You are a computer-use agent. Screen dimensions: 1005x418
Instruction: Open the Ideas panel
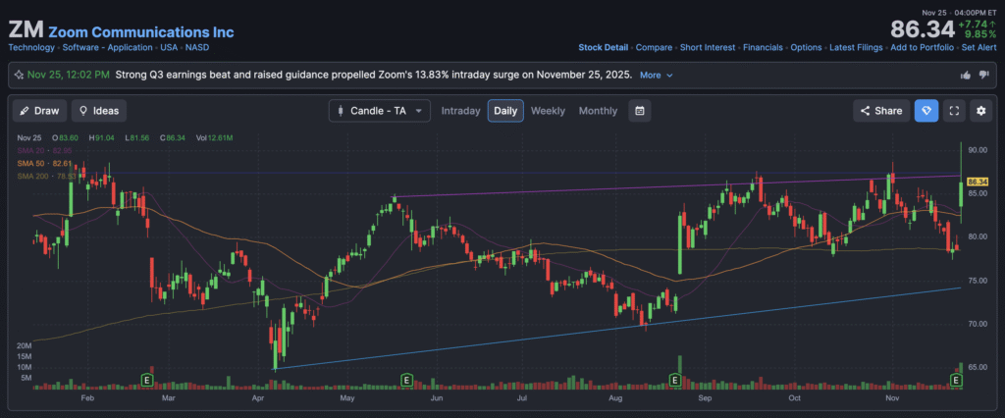pyautogui.click(x=99, y=111)
